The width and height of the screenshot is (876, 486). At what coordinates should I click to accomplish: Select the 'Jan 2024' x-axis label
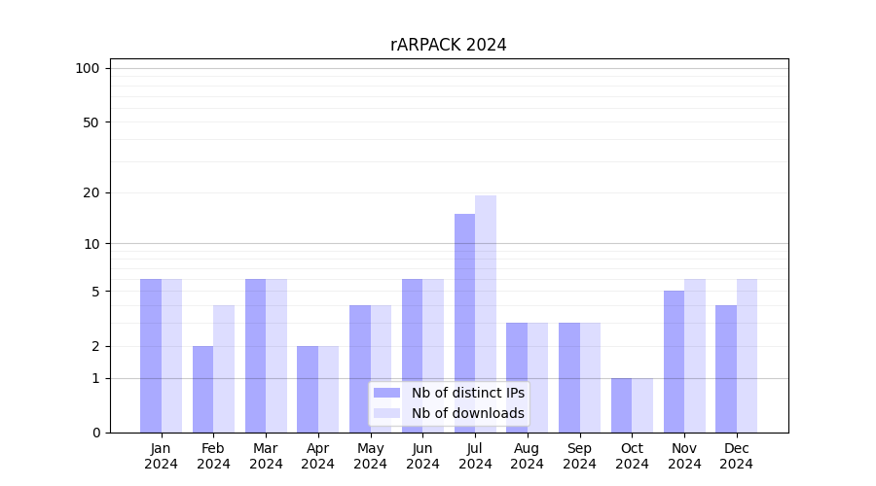tap(161, 456)
